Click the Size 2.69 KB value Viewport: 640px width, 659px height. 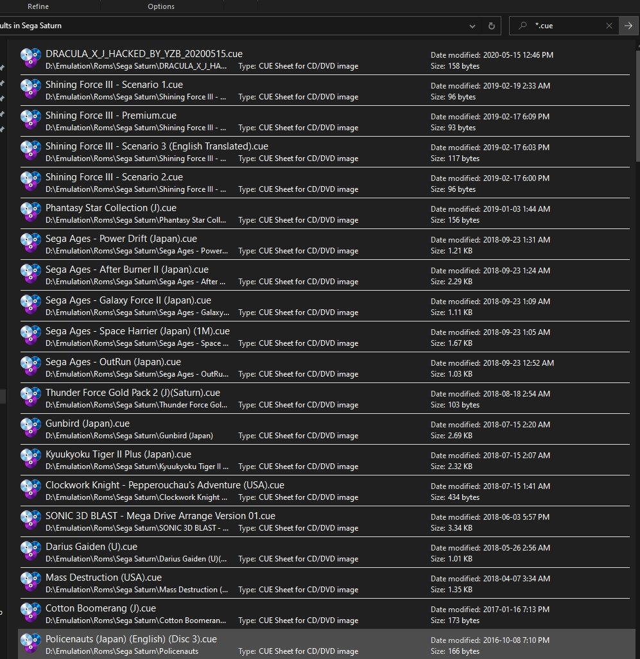460,436
